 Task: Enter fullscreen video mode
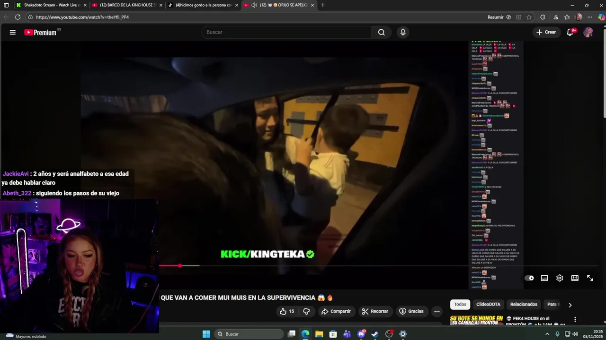(590, 278)
